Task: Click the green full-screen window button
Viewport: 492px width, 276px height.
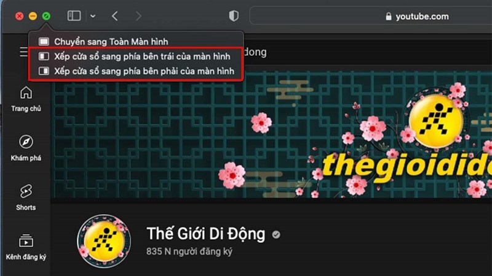Action: pyautogui.click(x=46, y=16)
